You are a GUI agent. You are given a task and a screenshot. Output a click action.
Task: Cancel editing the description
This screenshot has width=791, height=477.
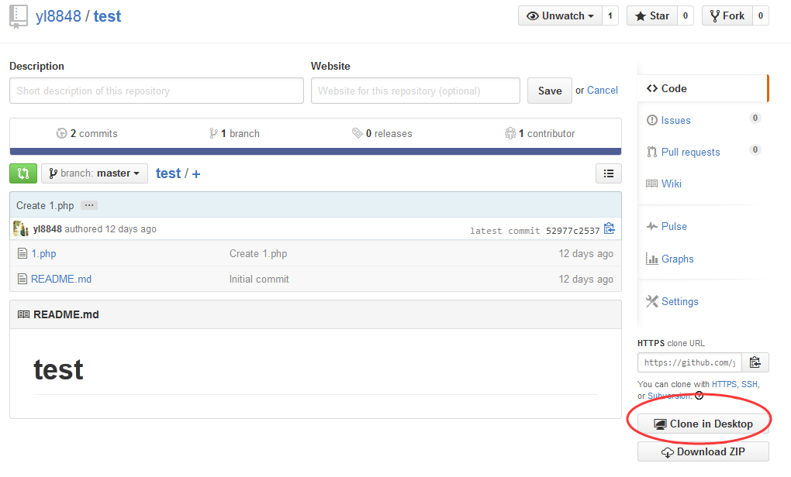point(603,90)
